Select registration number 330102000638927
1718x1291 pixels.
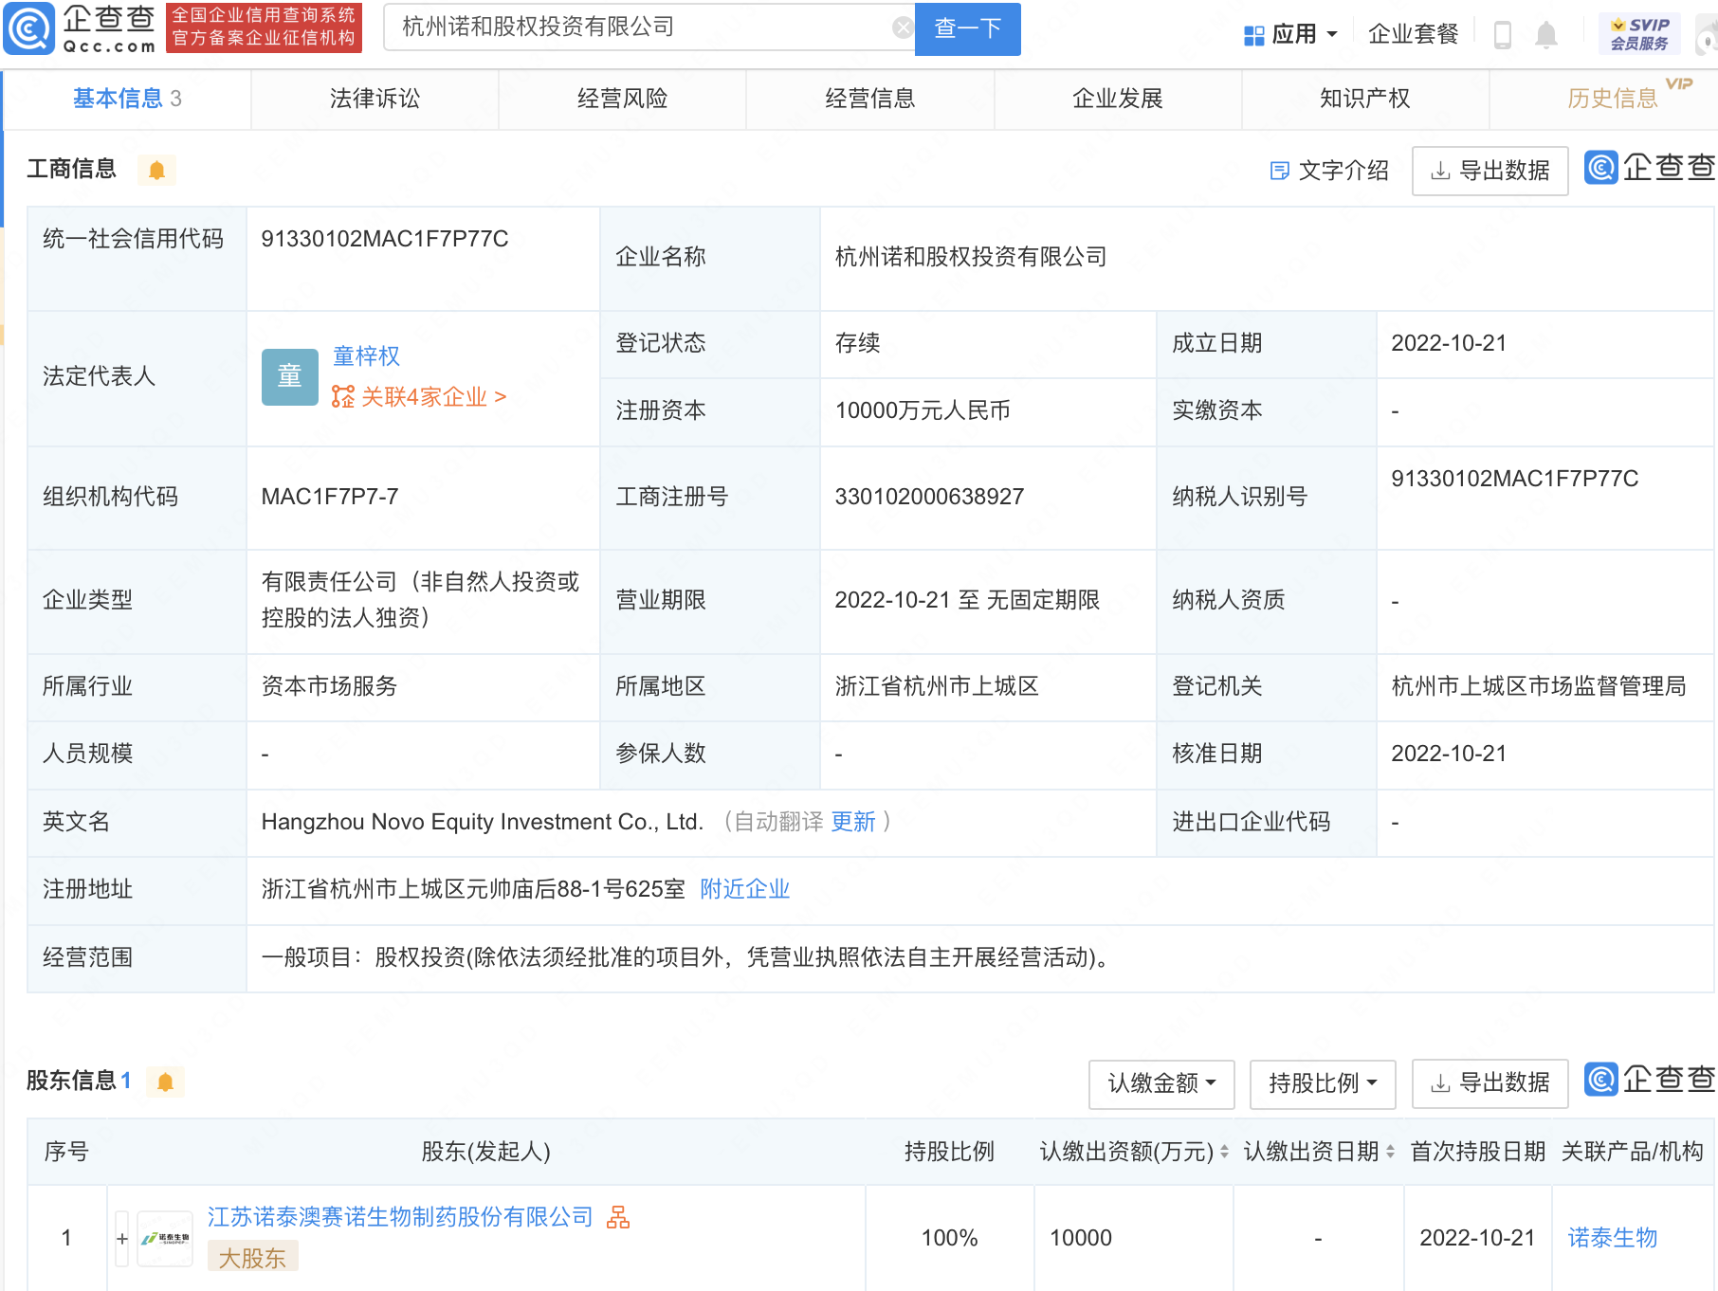point(929,497)
